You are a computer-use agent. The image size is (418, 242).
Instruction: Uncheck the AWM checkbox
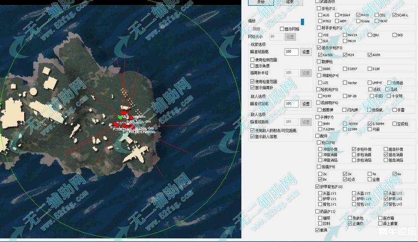[370, 55]
